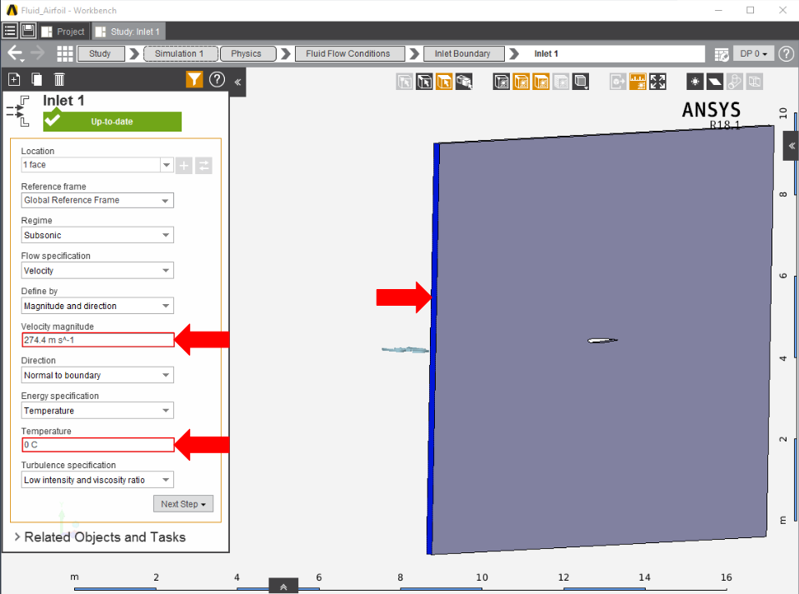
Task: Open help from top-right question icon
Action: point(787,53)
